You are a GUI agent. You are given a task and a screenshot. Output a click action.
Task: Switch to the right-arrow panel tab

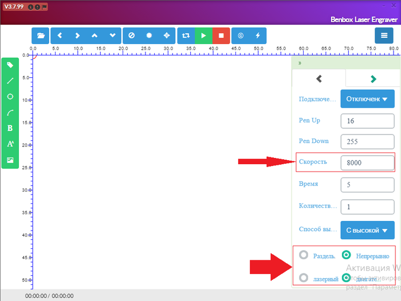click(x=373, y=79)
